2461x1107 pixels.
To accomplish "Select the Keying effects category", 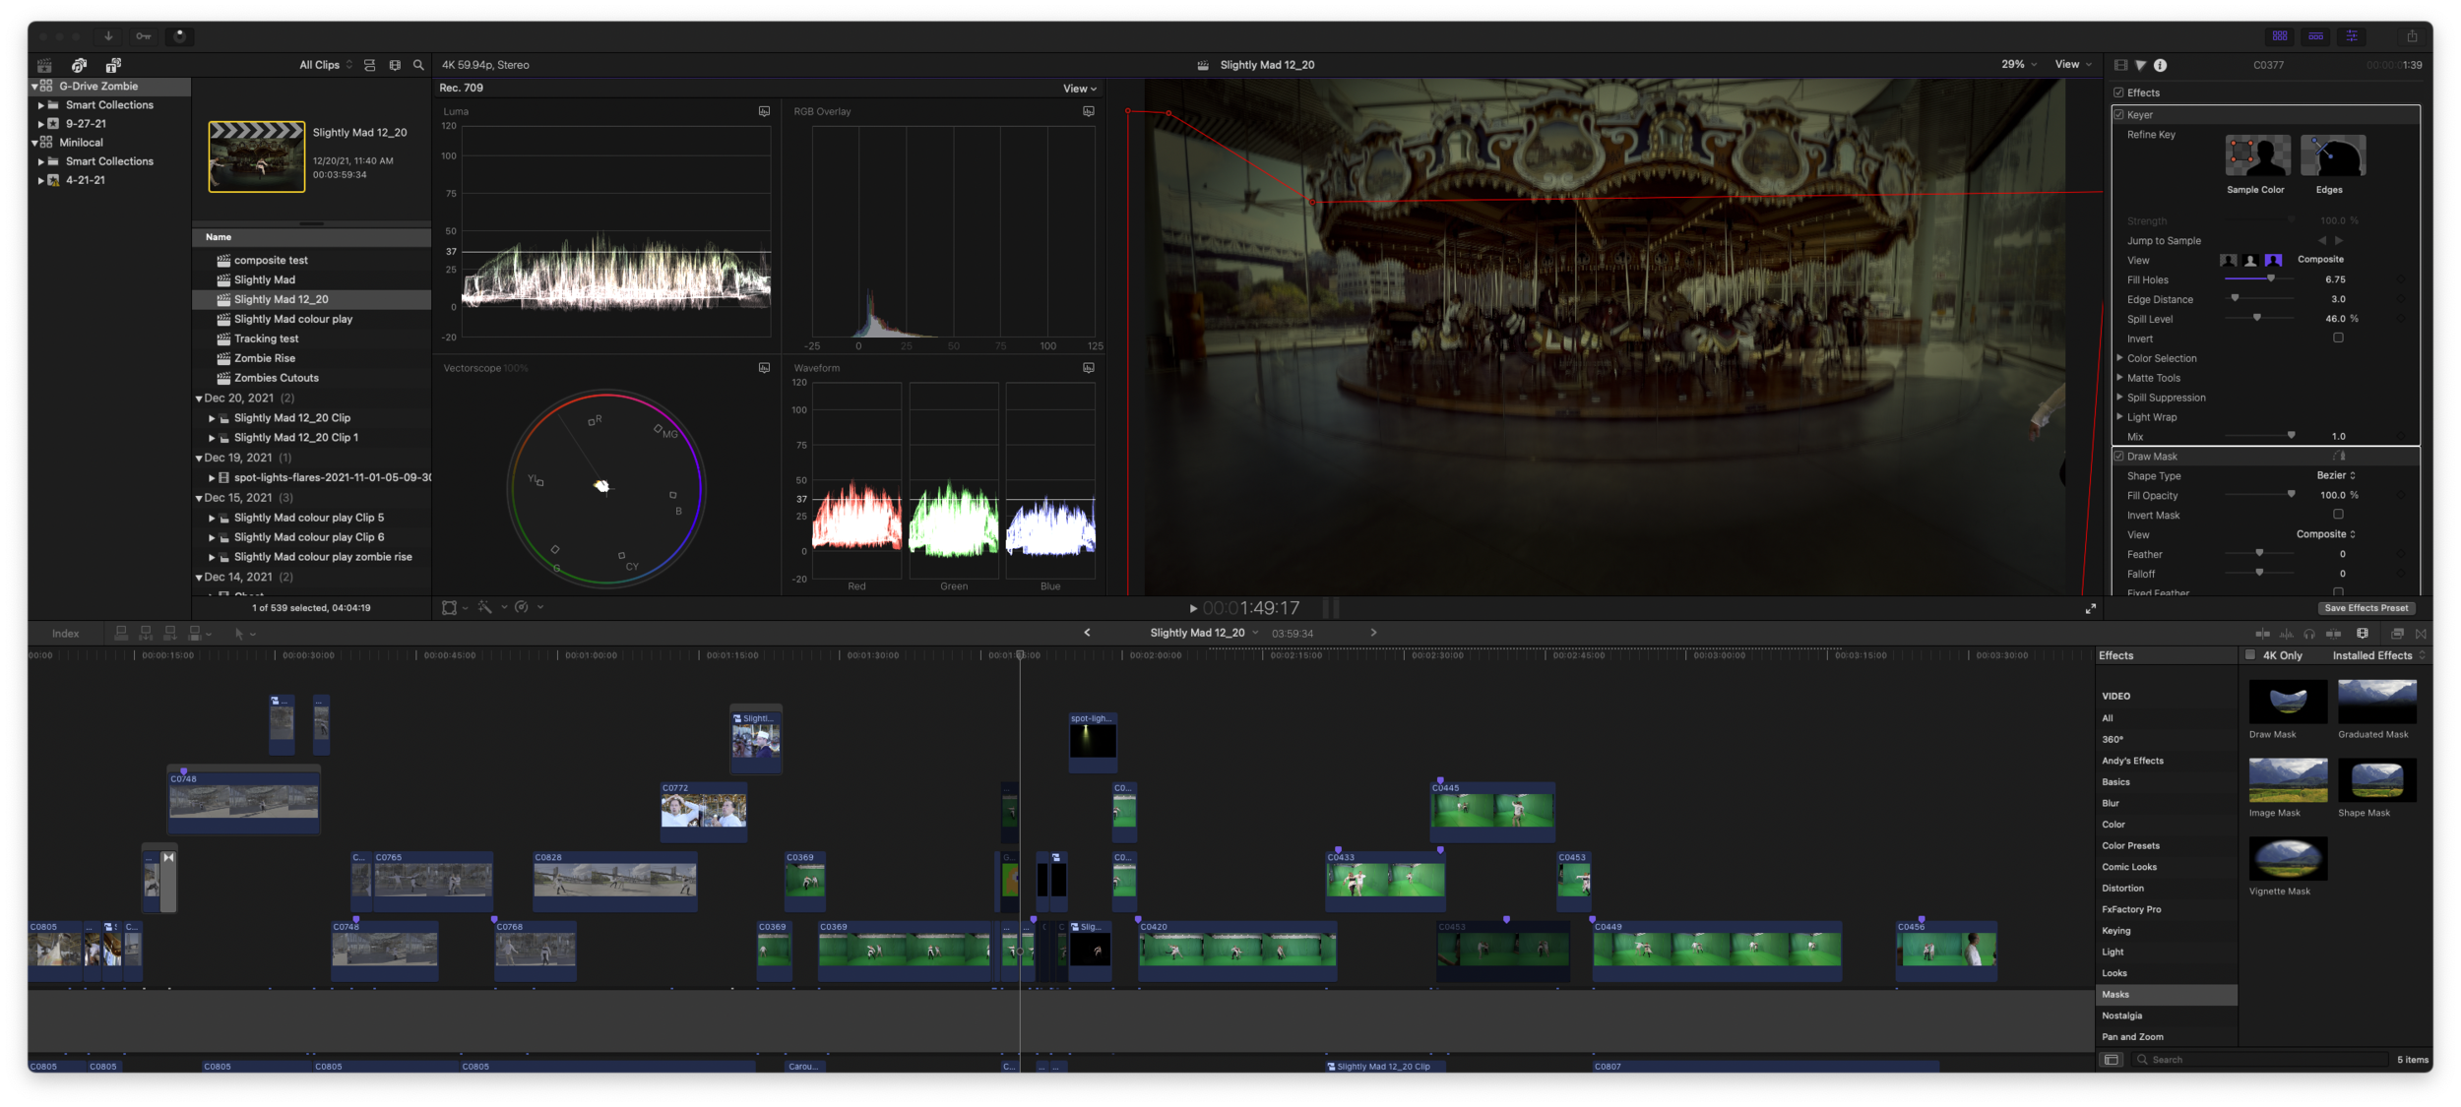I will (2116, 931).
